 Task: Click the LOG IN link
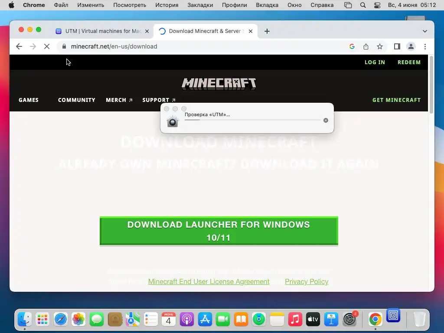click(x=375, y=62)
